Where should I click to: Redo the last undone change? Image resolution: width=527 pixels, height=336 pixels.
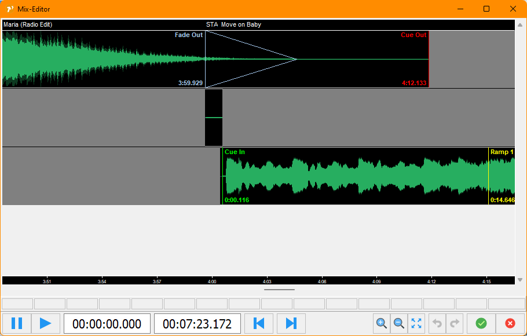[x=455, y=324]
